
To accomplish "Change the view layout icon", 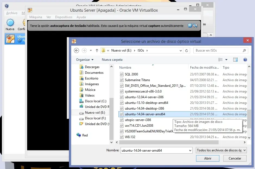I will point(220,60).
